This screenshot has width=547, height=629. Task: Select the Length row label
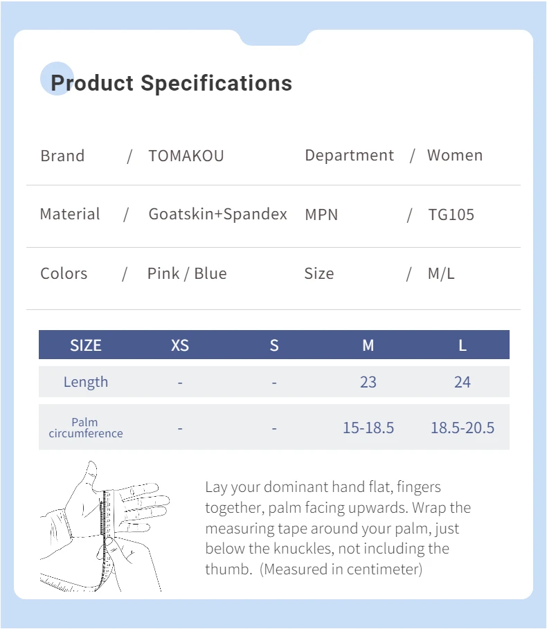click(x=85, y=382)
